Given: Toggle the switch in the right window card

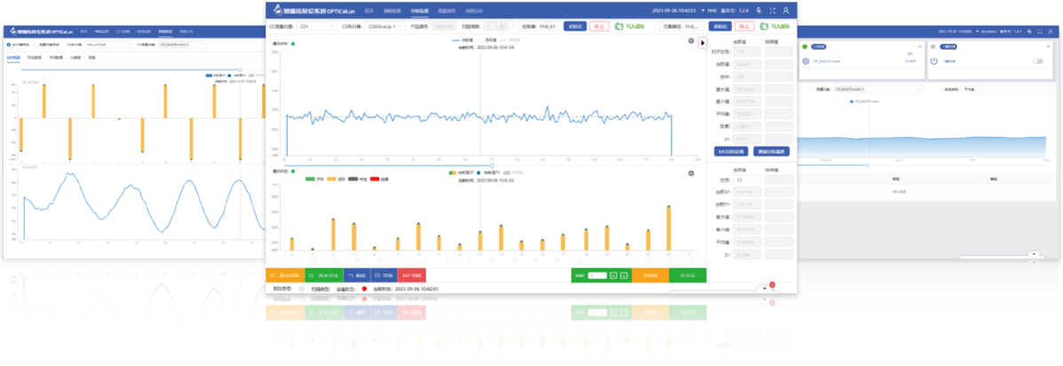Looking at the screenshot, I should pos(1037,61).
